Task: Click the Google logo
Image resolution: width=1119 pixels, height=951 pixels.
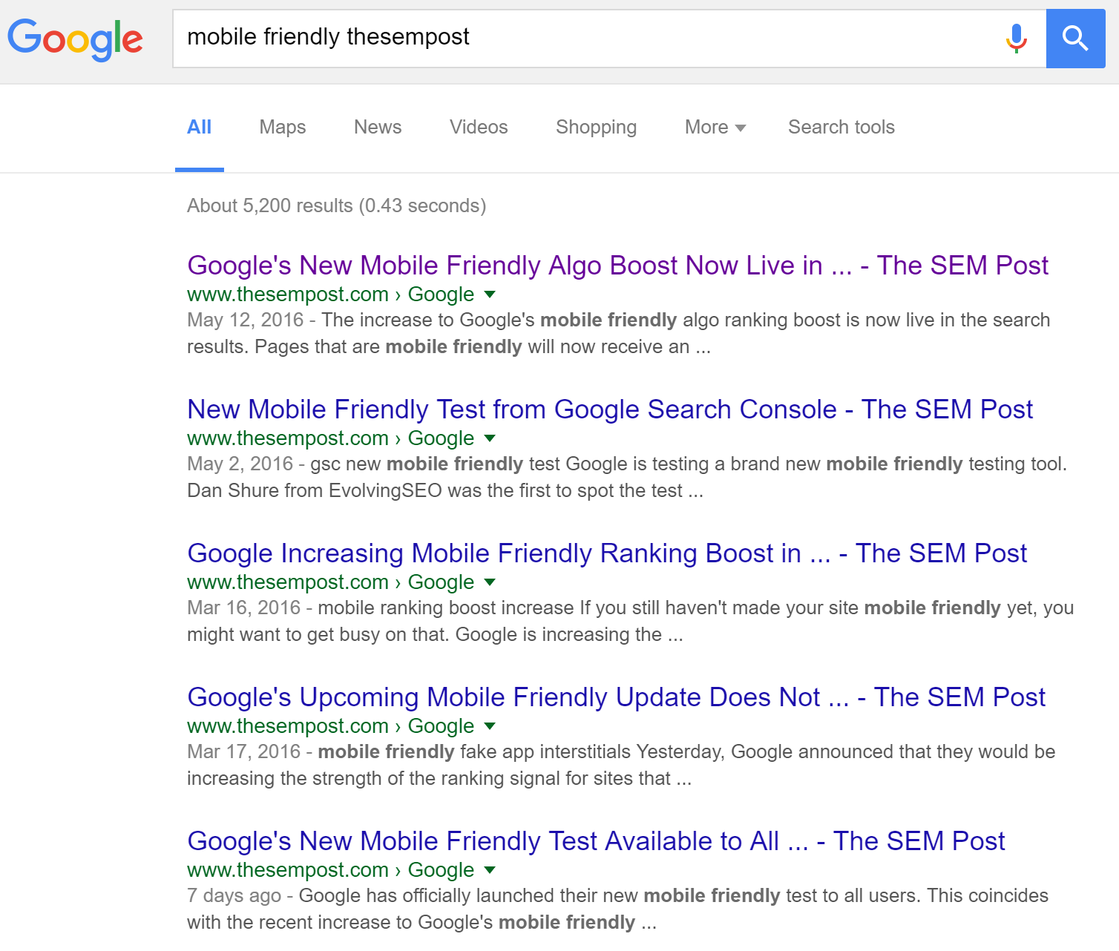Action: [x=75, y=39]
